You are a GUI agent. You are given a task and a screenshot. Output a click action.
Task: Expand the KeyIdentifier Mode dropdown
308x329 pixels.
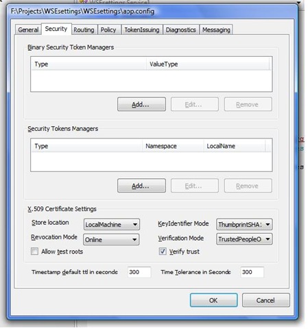pos(244,224)
